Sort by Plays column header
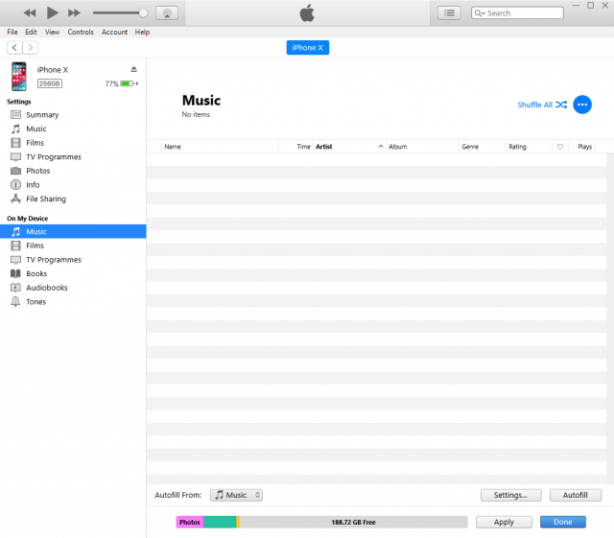This screenshot has width=614, height=538. coord(581,147)
